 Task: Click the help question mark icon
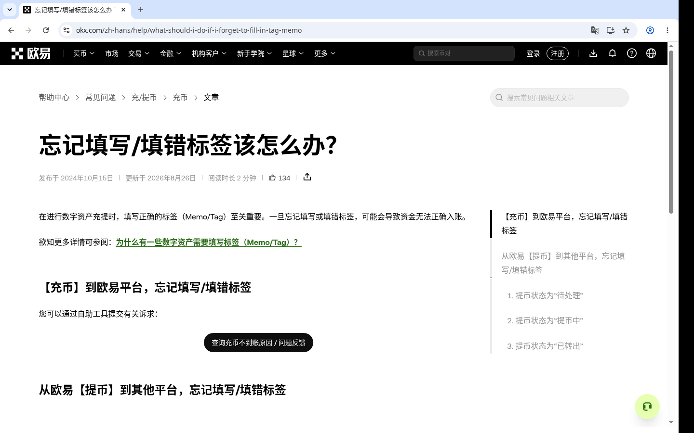click(x=632, y=53)
